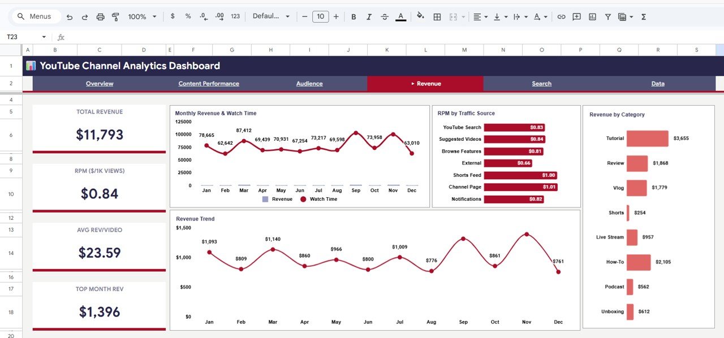Image resolution: width=724 pixels, height=338 pixels.
Task: Toggle italic formatting
Action: (x=369, y=16)
